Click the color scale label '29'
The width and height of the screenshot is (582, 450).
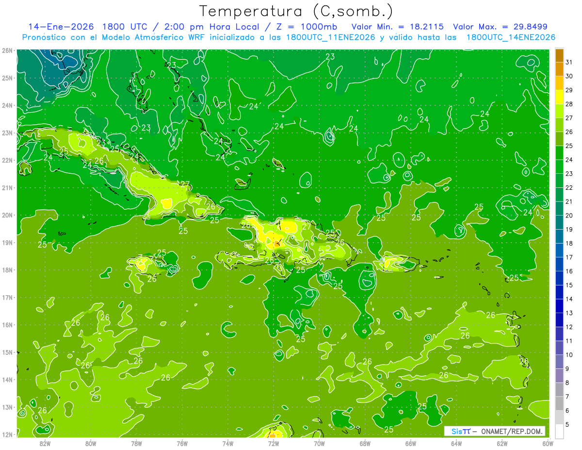569,90
